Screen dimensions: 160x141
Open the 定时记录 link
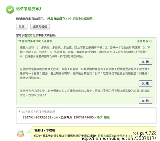(33, 35)
